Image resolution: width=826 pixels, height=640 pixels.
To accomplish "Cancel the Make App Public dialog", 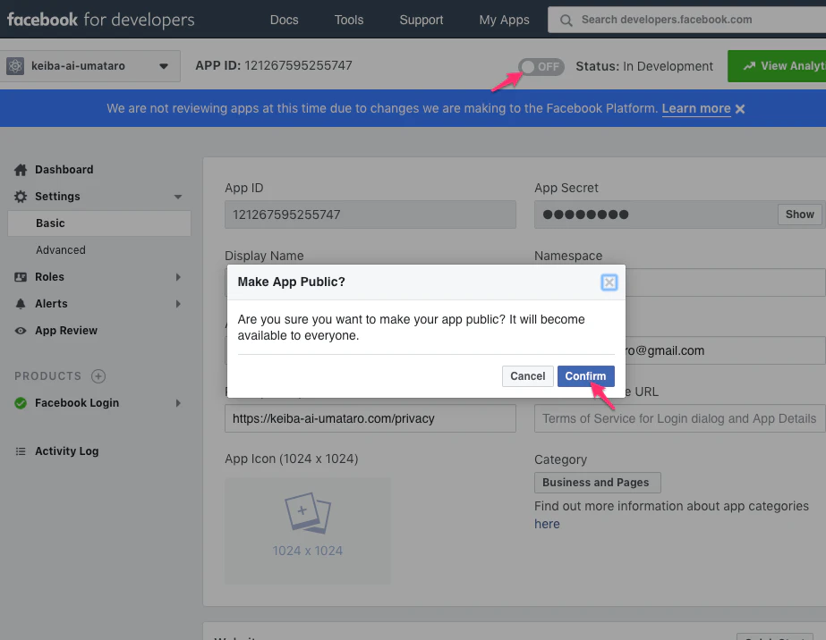I will 527,376.
